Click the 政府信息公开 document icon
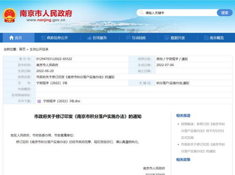This screenshot has height=175, width=235. click(43, 38)
